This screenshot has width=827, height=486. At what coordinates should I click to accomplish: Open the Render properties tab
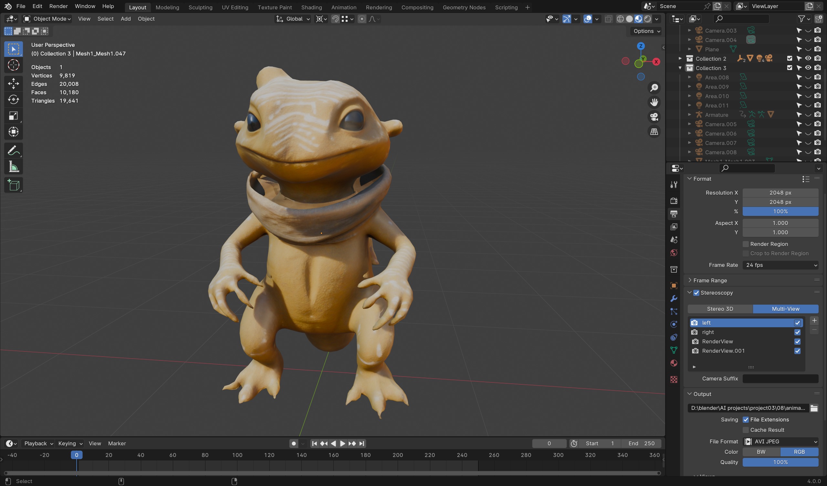tap(674, 201)
